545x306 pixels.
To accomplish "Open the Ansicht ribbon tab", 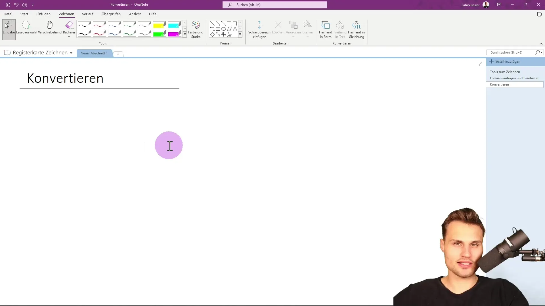I will [135, 14].
